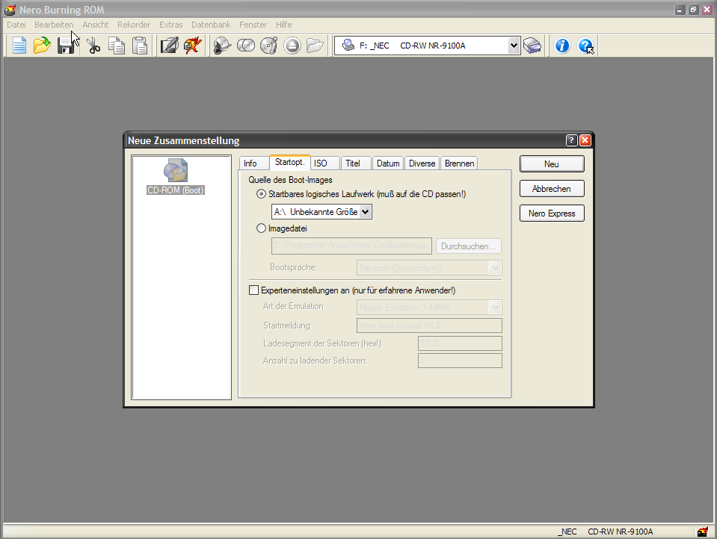717x539 pixels.
Task: Select the Startbares logisches Laufwerk option
Action: (x=261, y=194)
